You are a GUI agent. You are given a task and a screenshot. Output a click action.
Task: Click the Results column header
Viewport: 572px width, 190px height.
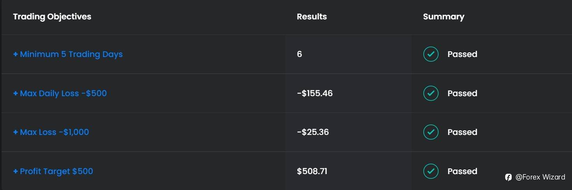[x=312, y=17]
